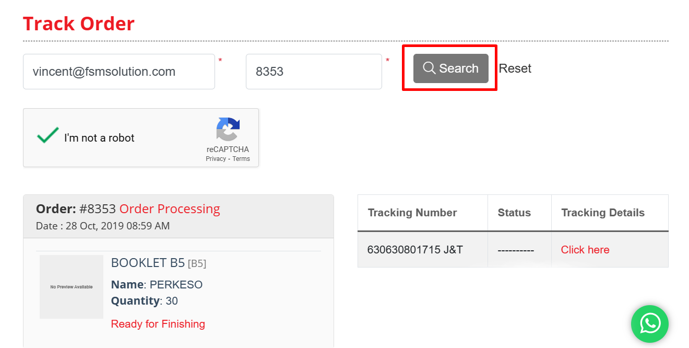Viewport: 689px width, 348px height.
Task: Open the reCAPTCHA Terms link
Action: coord(241,159)
